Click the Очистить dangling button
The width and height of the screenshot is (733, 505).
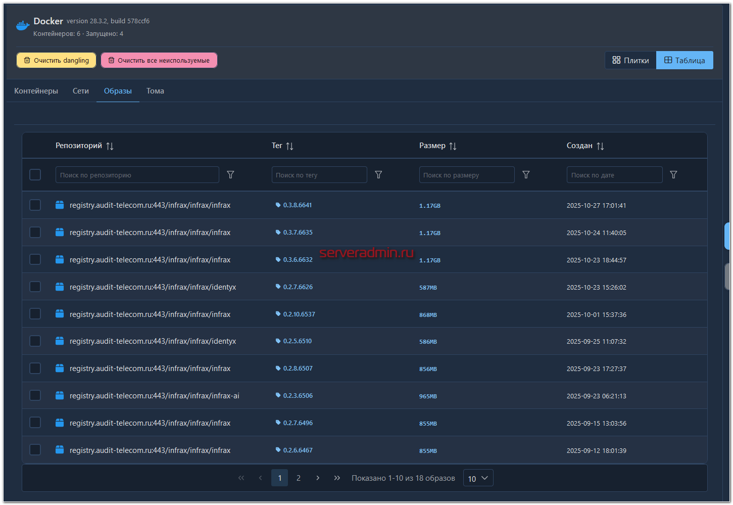(56, 60)
